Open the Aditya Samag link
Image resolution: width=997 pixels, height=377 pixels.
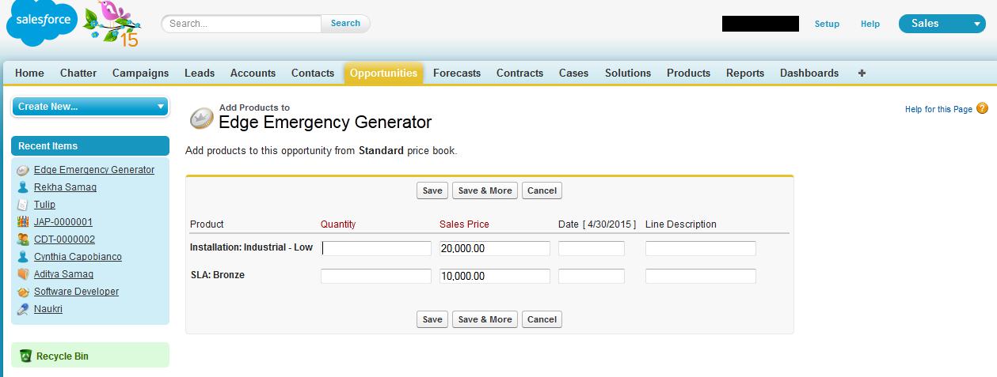pyautogui.click(x=63, y=274)
